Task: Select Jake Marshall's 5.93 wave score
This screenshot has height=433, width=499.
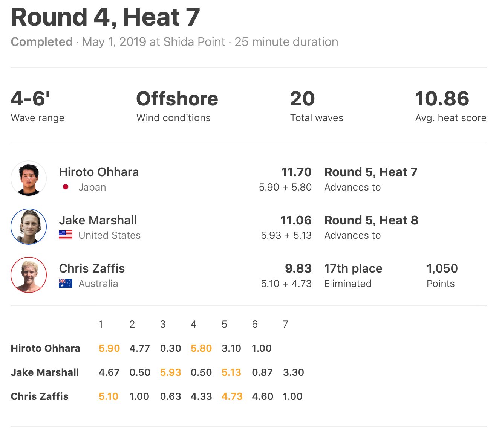Action: (170, 372)
